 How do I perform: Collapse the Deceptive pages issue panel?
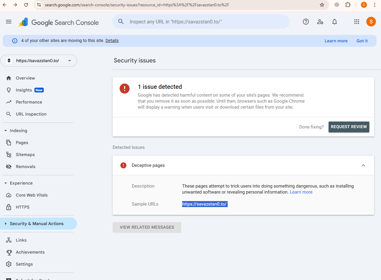coord(363,165)
